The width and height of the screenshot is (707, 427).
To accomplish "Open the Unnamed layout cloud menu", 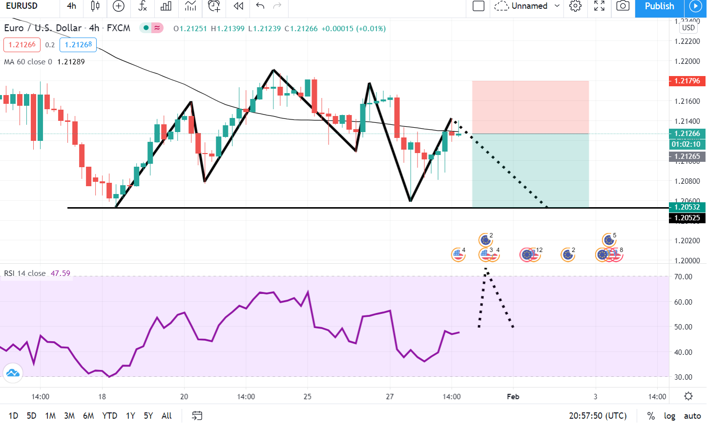I will (x=520, y=6).
